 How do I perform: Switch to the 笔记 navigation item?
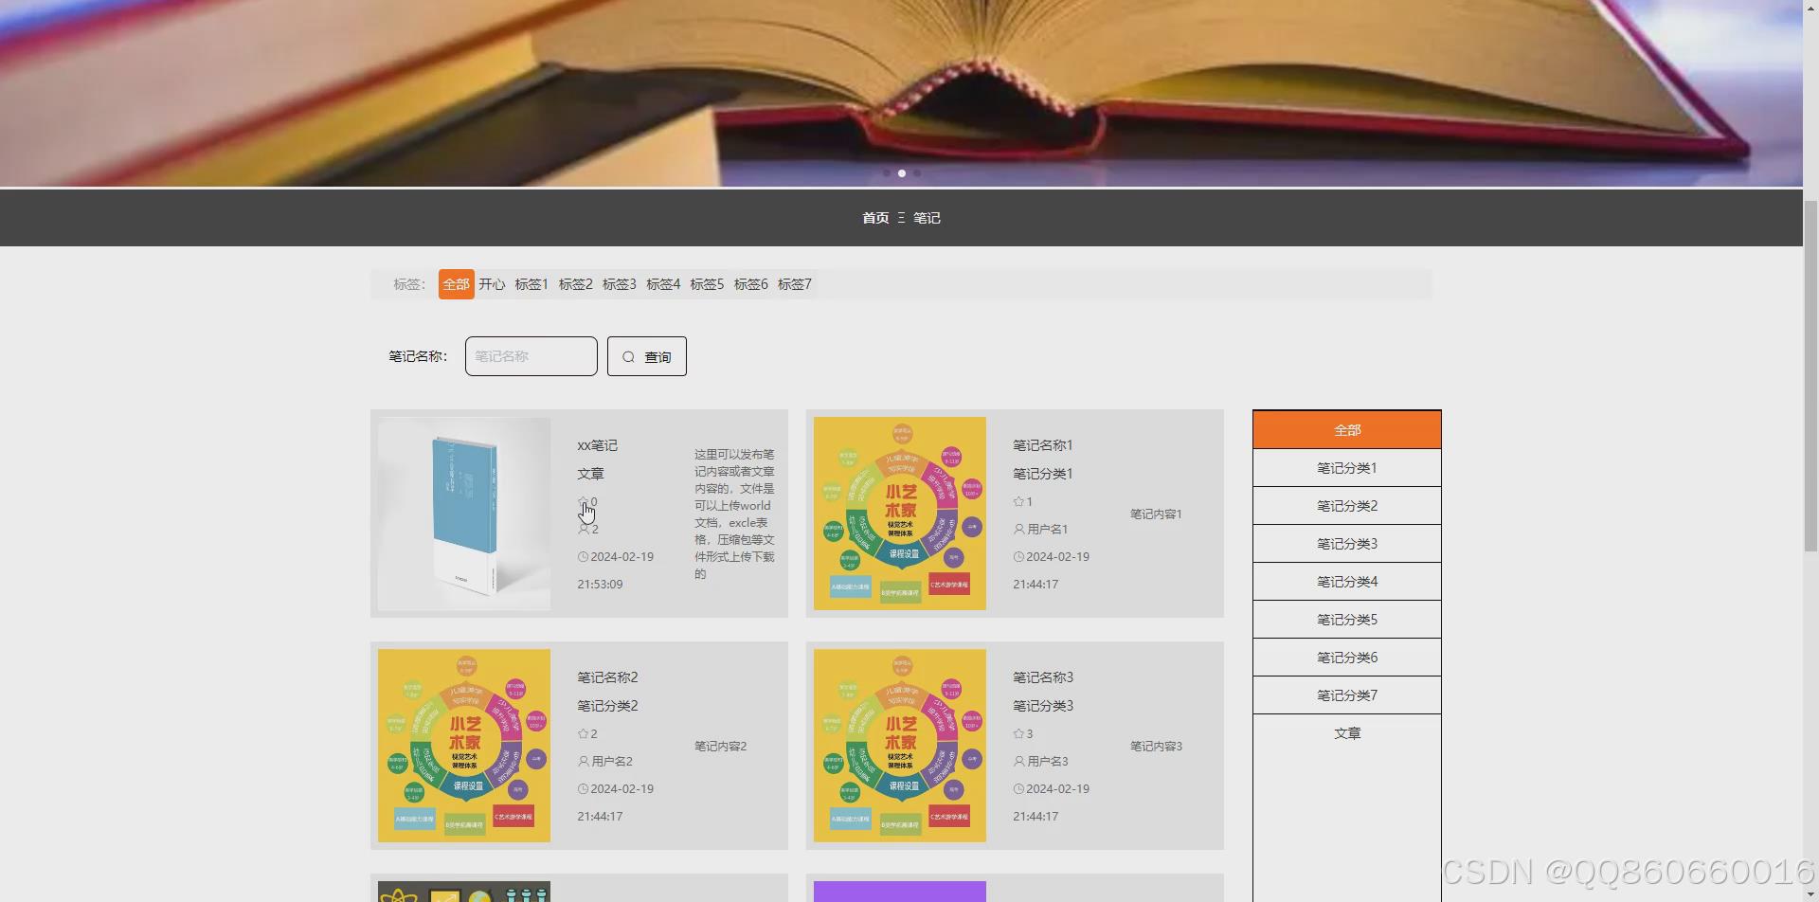pyautogui.click(x=926, y=217)
